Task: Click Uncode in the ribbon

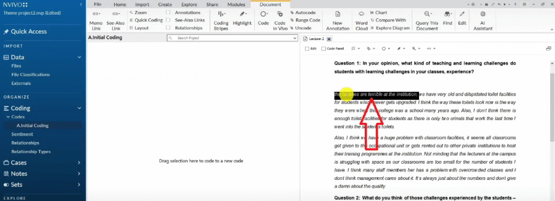Action: pos(300,28)
